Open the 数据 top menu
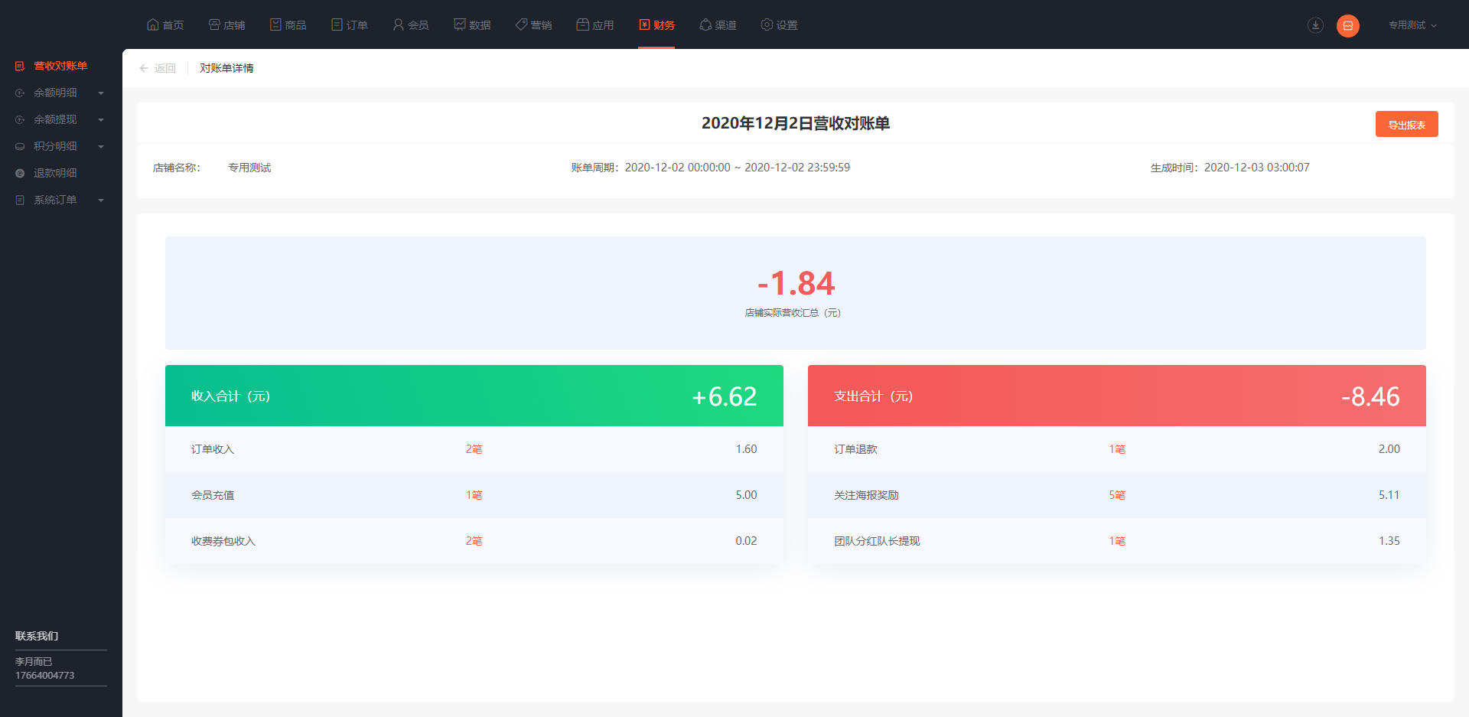 click(x=472, y=24)
